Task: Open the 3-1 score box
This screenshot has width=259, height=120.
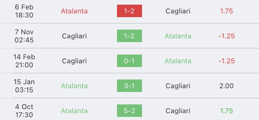Action: 129,86
